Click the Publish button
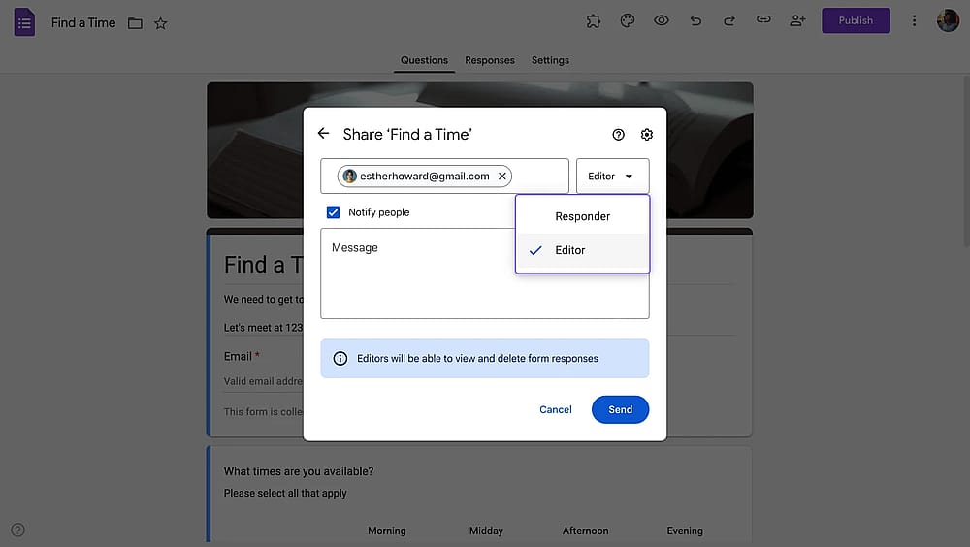 pos(856,21)
